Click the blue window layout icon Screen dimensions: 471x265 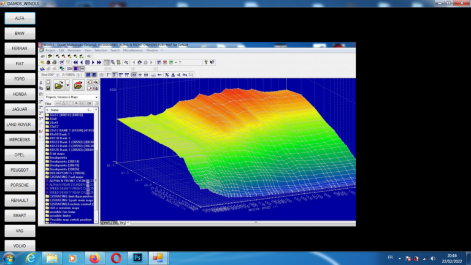(159, 62)
